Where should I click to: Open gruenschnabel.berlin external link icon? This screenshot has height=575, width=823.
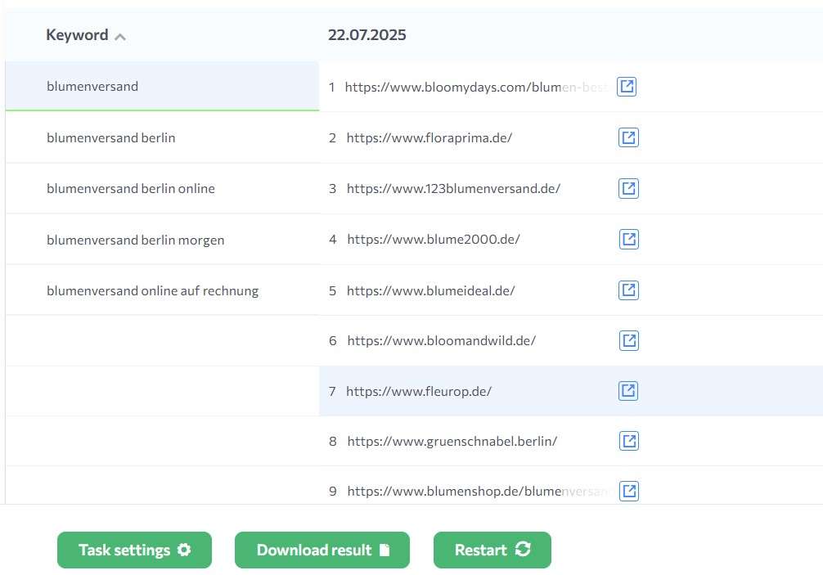tap(629, 441)
